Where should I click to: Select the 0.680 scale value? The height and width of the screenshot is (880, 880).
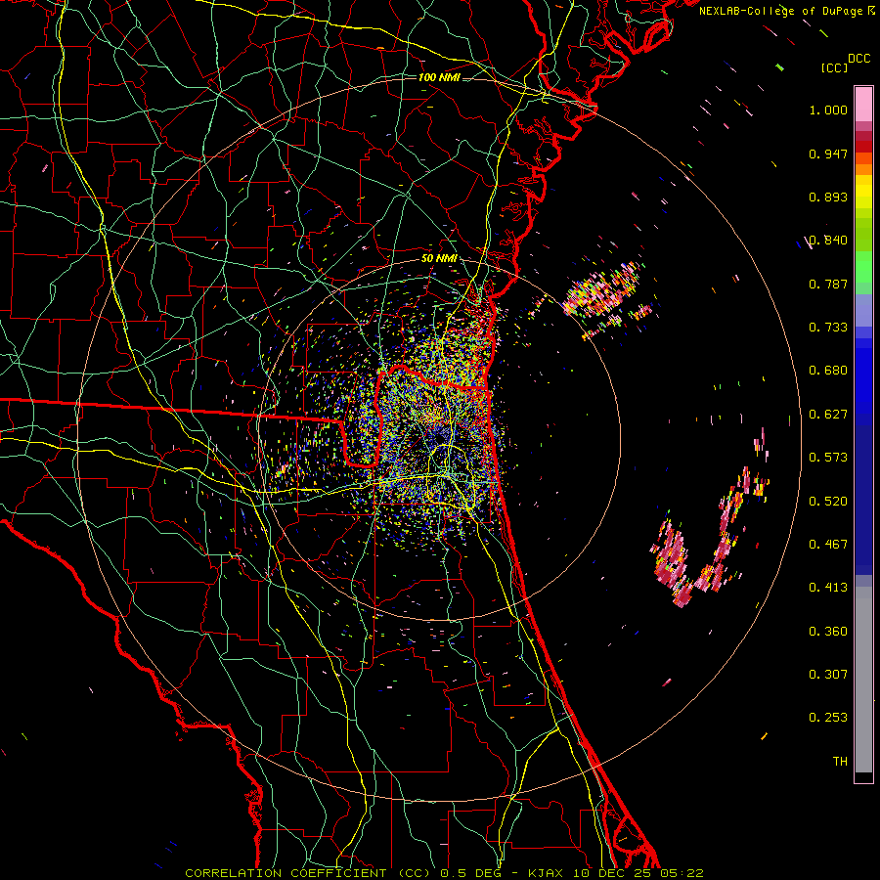click(x=828, y=371)
